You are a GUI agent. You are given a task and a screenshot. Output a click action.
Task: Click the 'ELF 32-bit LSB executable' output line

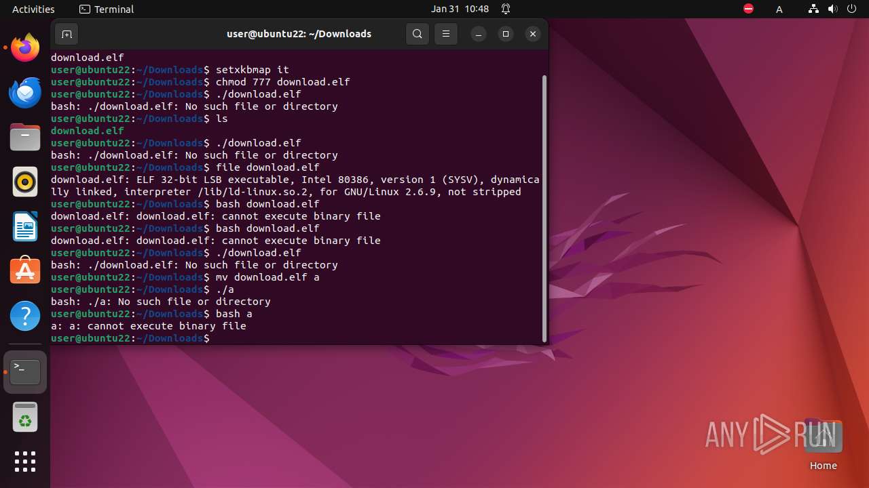coord(295,180)
